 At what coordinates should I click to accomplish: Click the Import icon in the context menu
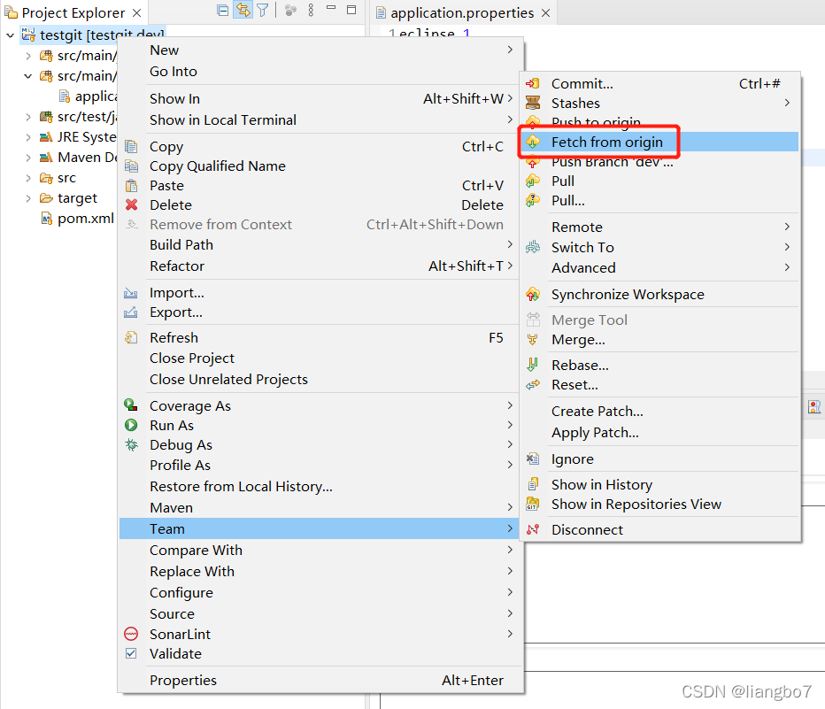(132, 292)
